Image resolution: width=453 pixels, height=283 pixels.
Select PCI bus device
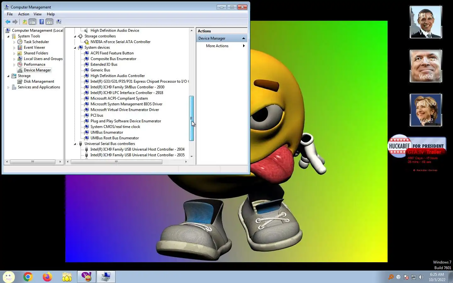[97, 115]
